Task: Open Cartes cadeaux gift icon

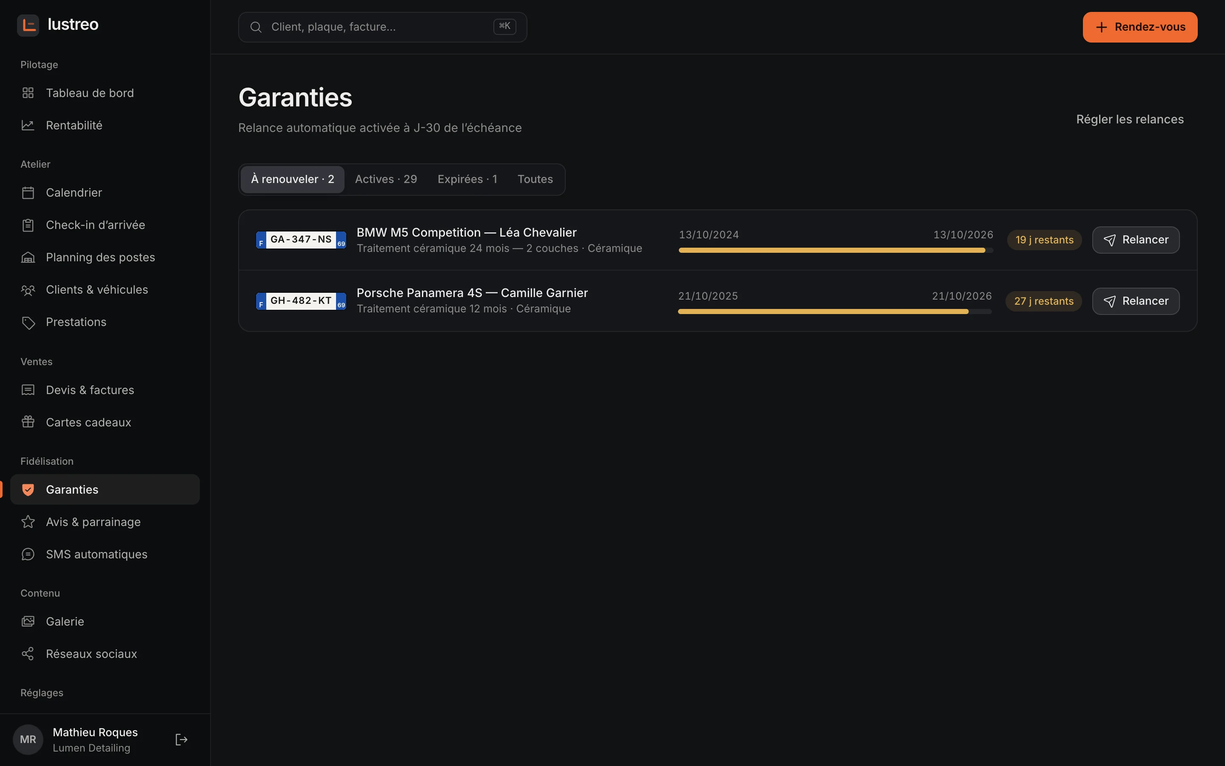Action: tap(28, 422)
